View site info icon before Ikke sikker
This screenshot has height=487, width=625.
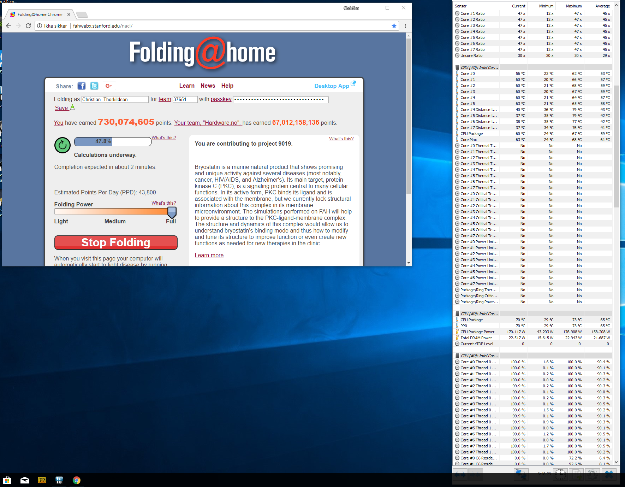click(40, 26)
